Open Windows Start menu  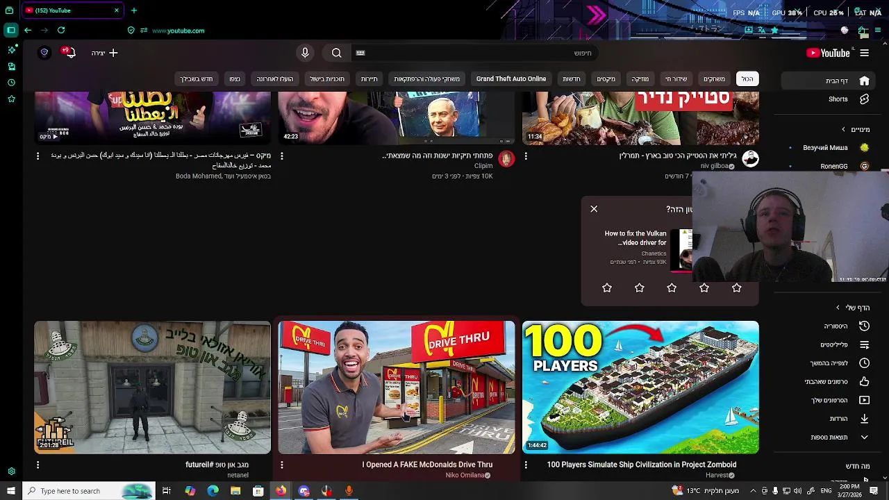10,491
